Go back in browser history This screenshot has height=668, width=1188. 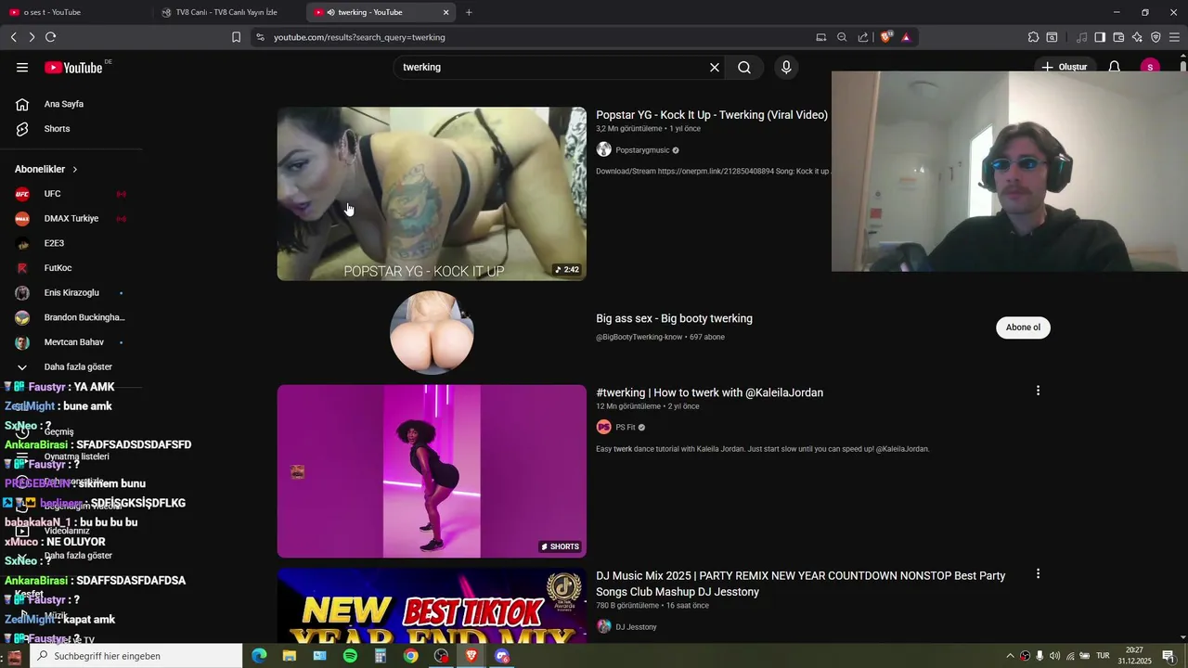[x=14, y=37]
